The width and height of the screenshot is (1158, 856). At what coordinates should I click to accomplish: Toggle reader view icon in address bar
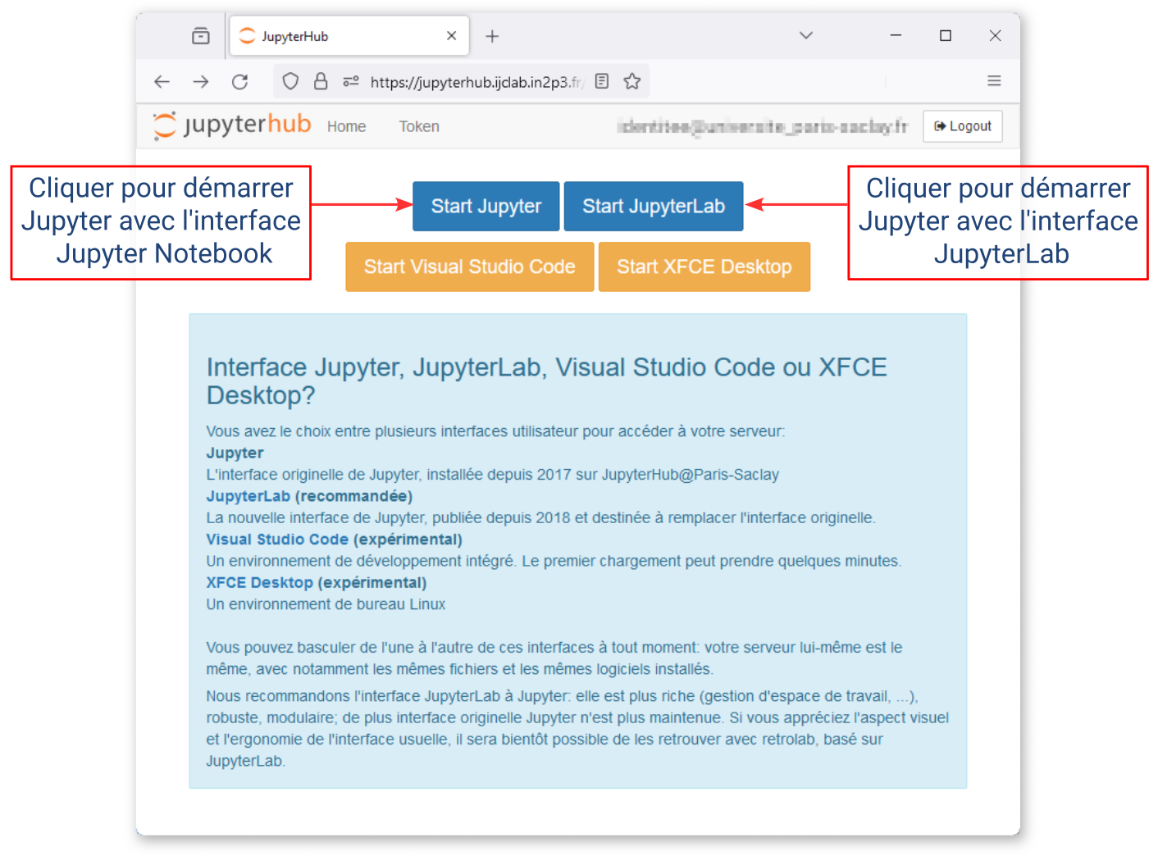(x=602, y=81)
